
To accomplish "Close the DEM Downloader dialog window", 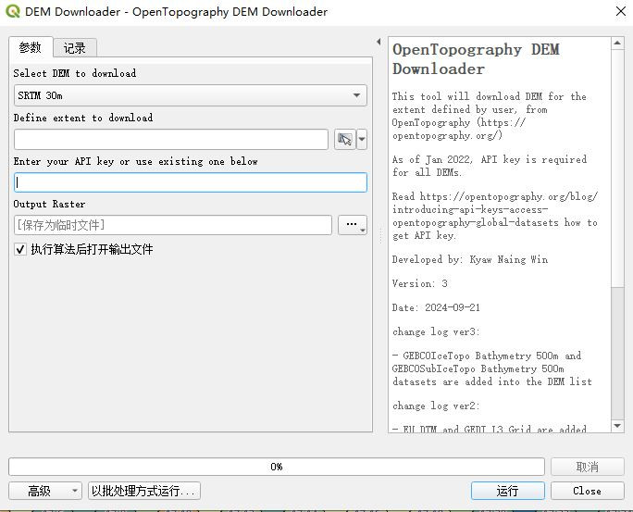I will tap(621, 11).
